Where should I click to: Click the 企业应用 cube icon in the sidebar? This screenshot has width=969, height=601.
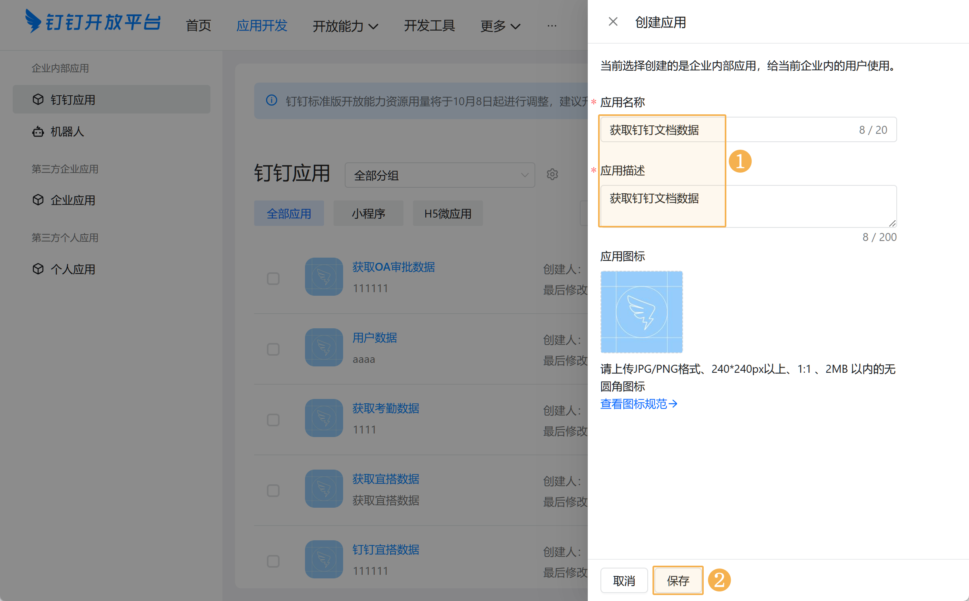pos(38,200)
